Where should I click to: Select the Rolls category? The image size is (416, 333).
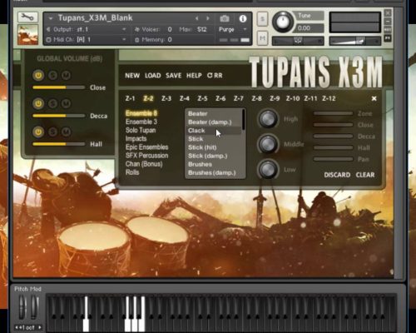coord(132,172)
